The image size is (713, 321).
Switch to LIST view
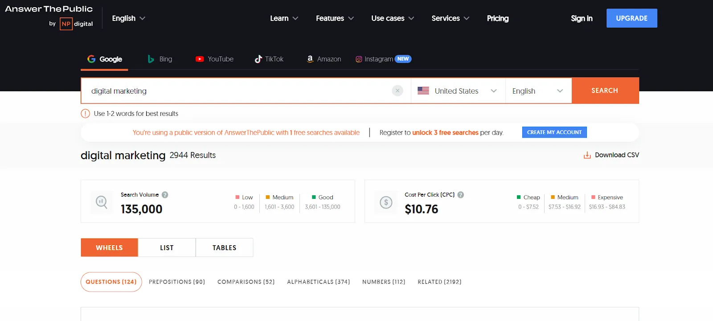click(167, 247)
